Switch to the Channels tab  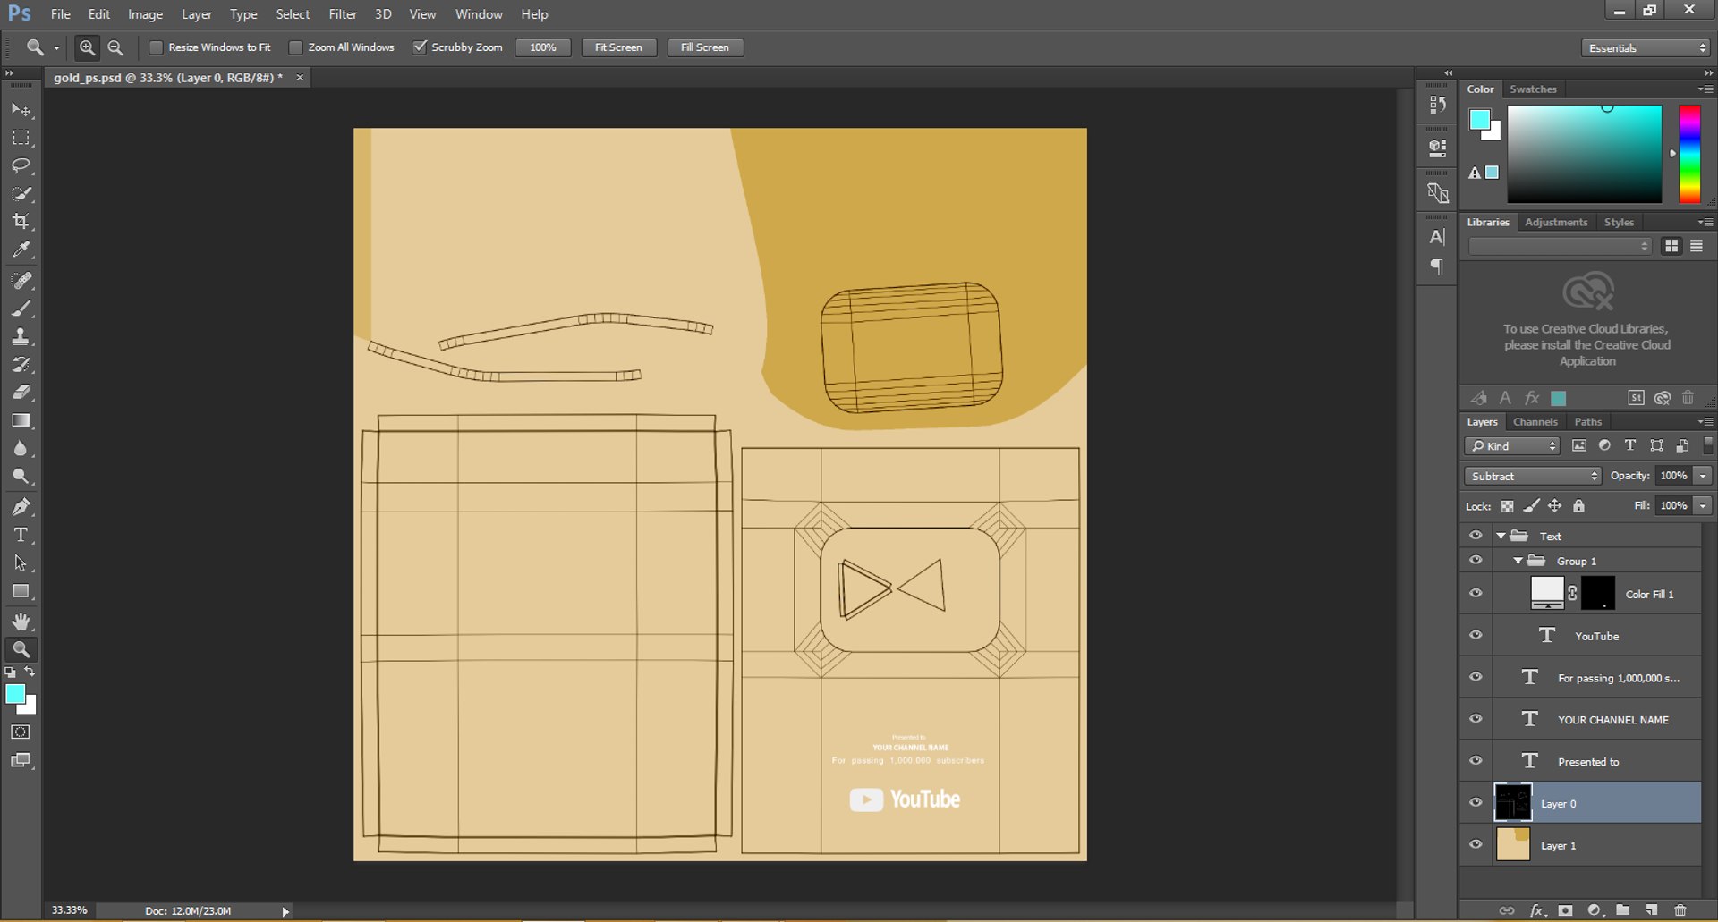click(x=1535, y=422)
